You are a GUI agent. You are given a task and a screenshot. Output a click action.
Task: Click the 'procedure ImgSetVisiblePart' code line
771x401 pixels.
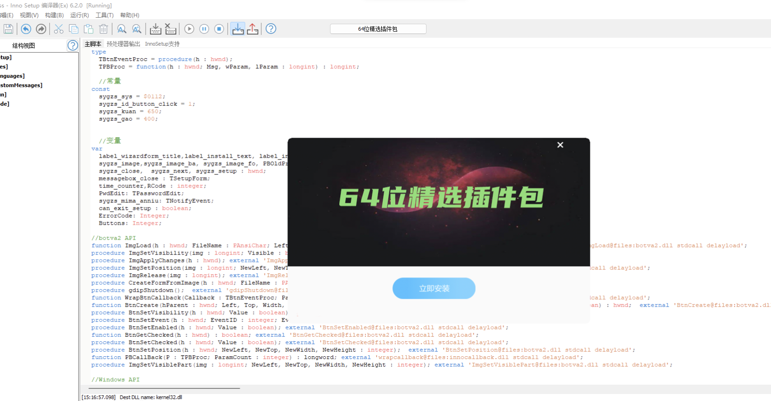coord(382,365)
